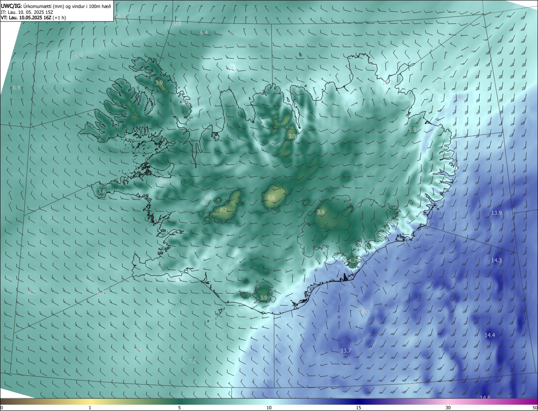
Task: Click the 3.3 value in north Iceland
Action: click(292, 137)
